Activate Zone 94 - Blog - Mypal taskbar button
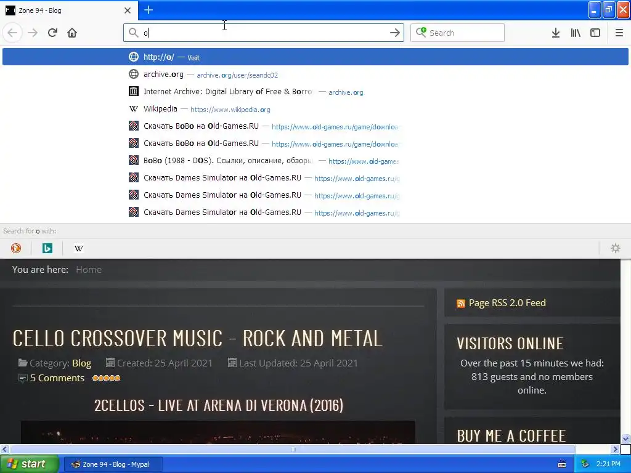Image resolution: width=631 pixels, height=473 pixels. pyautogui.click(x=113, y=464)
